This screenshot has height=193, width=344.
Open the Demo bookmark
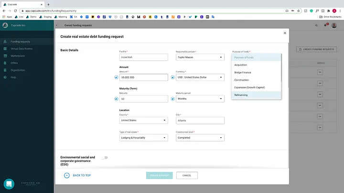[32, 17]
